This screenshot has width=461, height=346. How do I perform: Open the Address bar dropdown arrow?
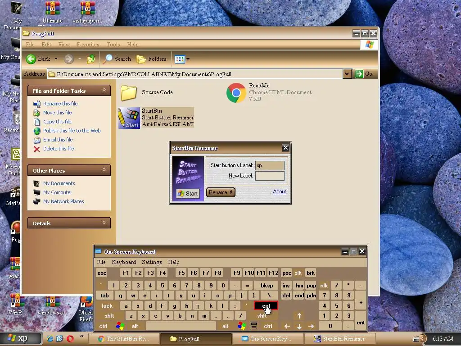(x=347, y=74)
